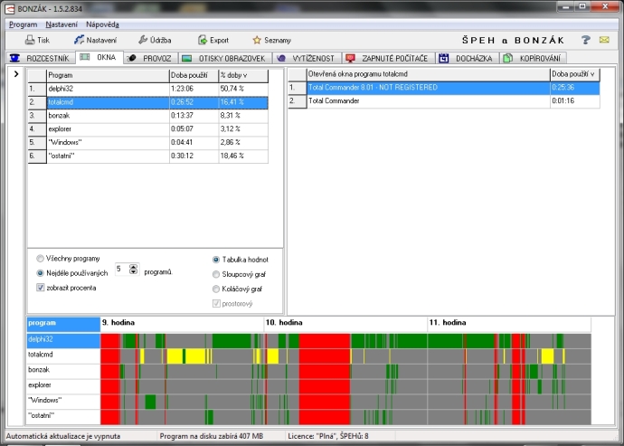
Task: Select Total Commander 8.01 - NOT REGISTERED row
Action: 444,88
